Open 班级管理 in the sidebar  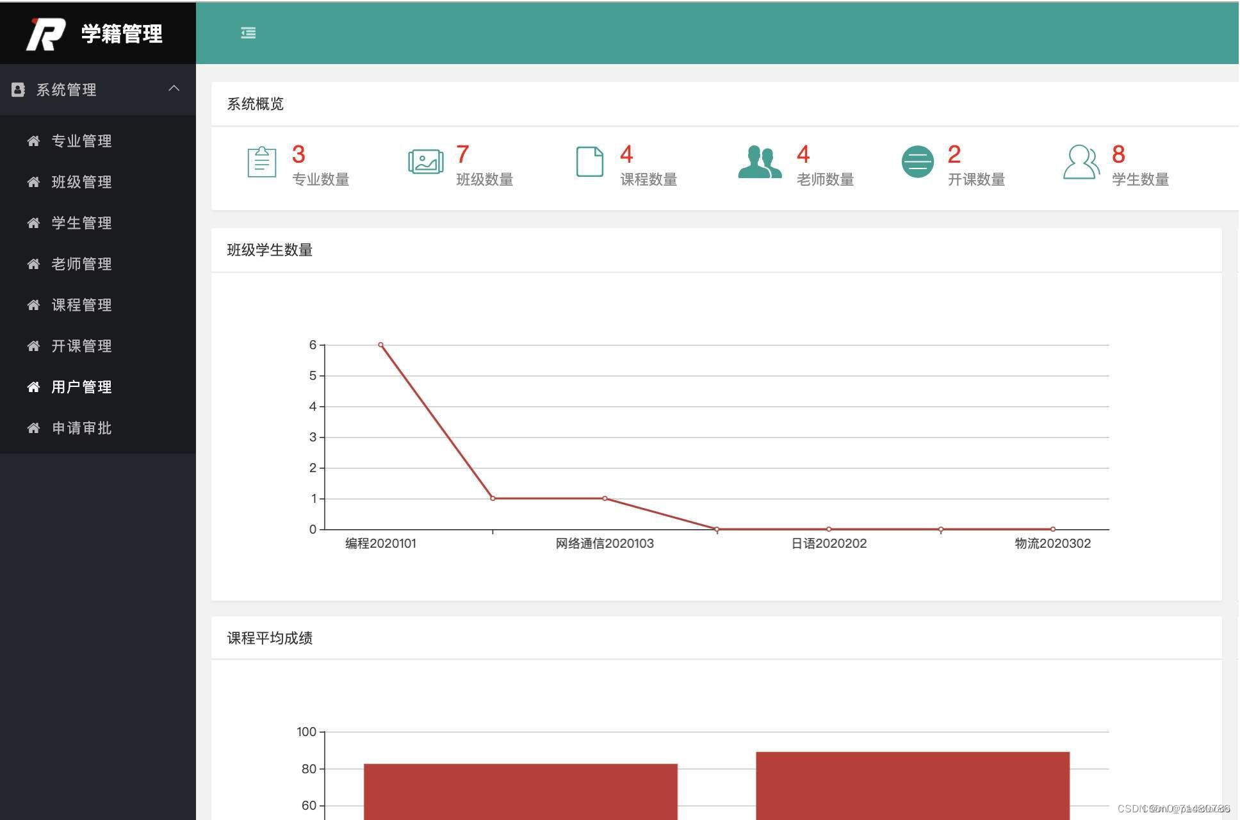click(x=81, y=182)
